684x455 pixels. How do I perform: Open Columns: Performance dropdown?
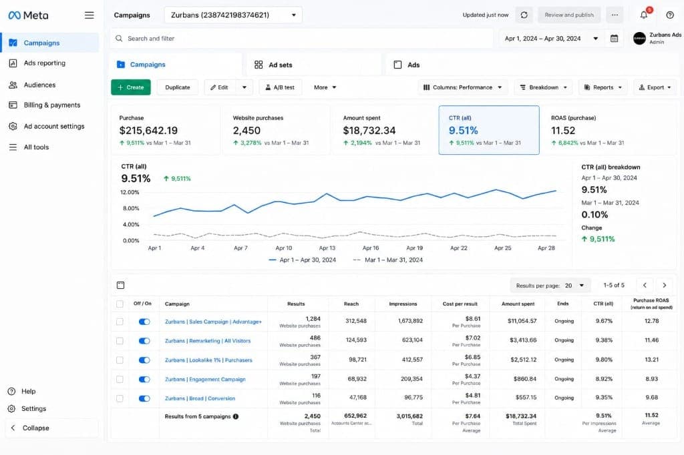pyautogui.click(x=462, y=87)
